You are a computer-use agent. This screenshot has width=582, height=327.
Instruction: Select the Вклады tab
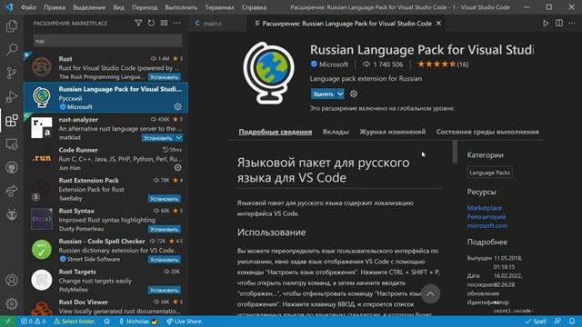(336, 132)
